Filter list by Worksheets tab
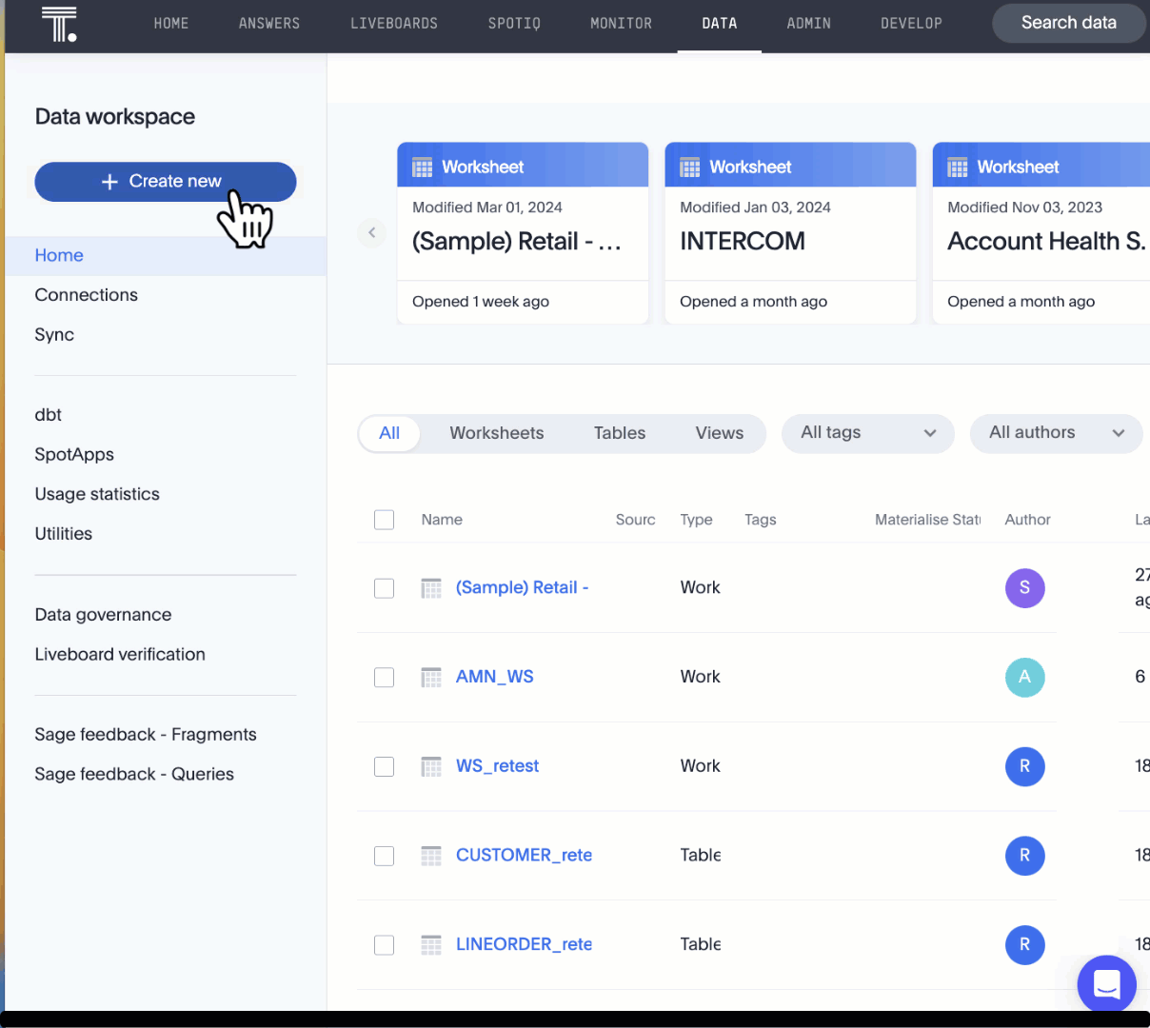Screen dimensions: 1150x1028 point(496,433)
